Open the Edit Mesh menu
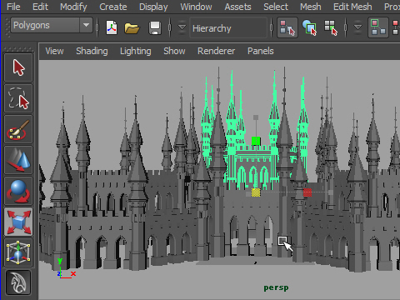This screenshot has height=300, width=400. (352, 7)
